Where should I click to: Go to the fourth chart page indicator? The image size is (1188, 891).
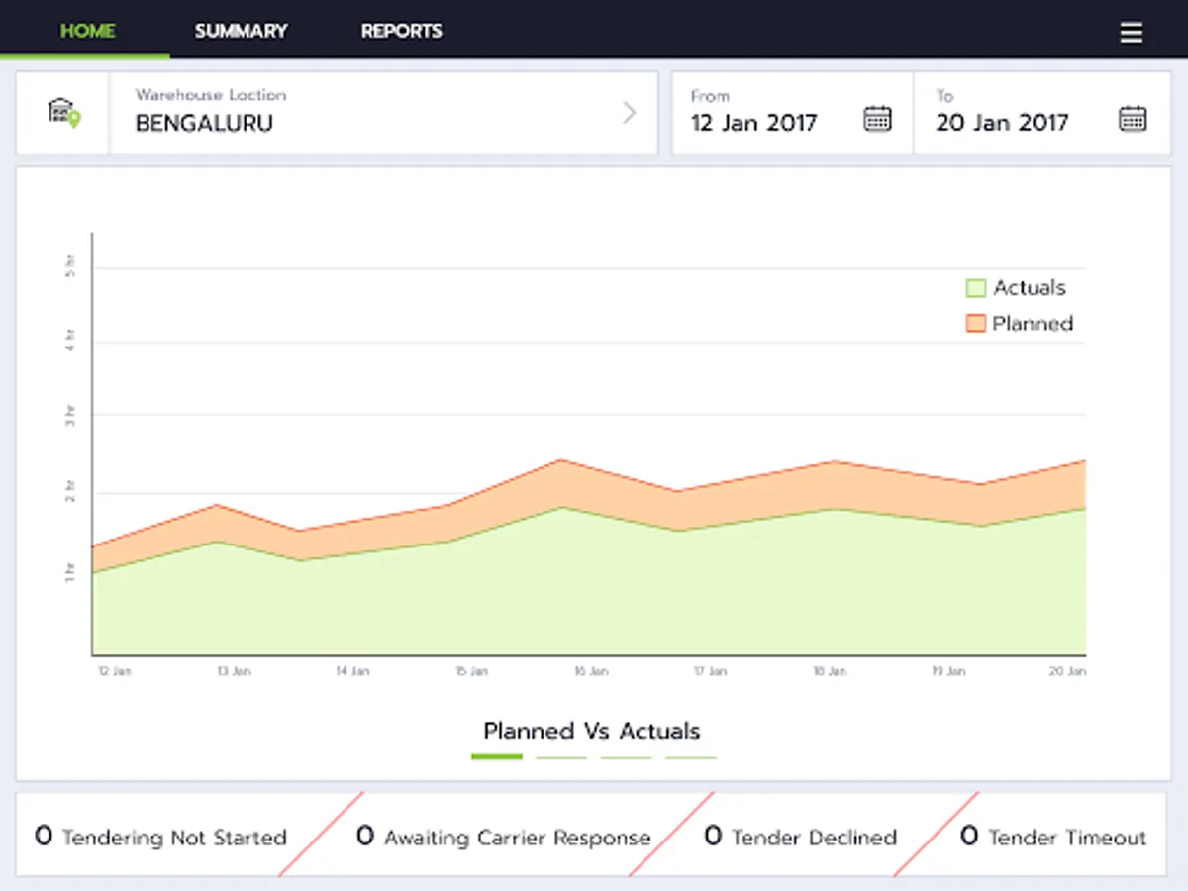(x=690, y=757)
